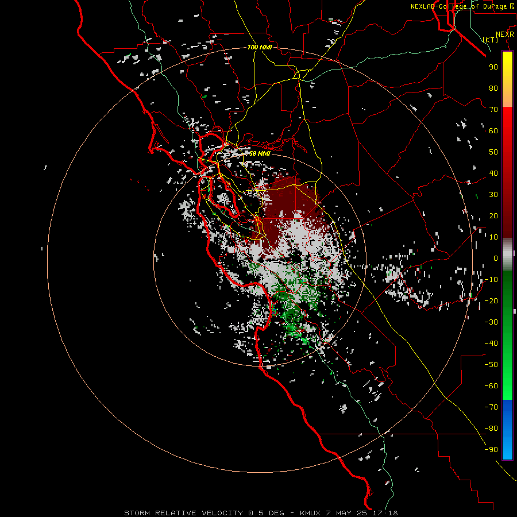Image resolution: width=517 pixels, height=517 pixels.
Task: Click the 80 value on velocity scale
Action: [493, 88]
